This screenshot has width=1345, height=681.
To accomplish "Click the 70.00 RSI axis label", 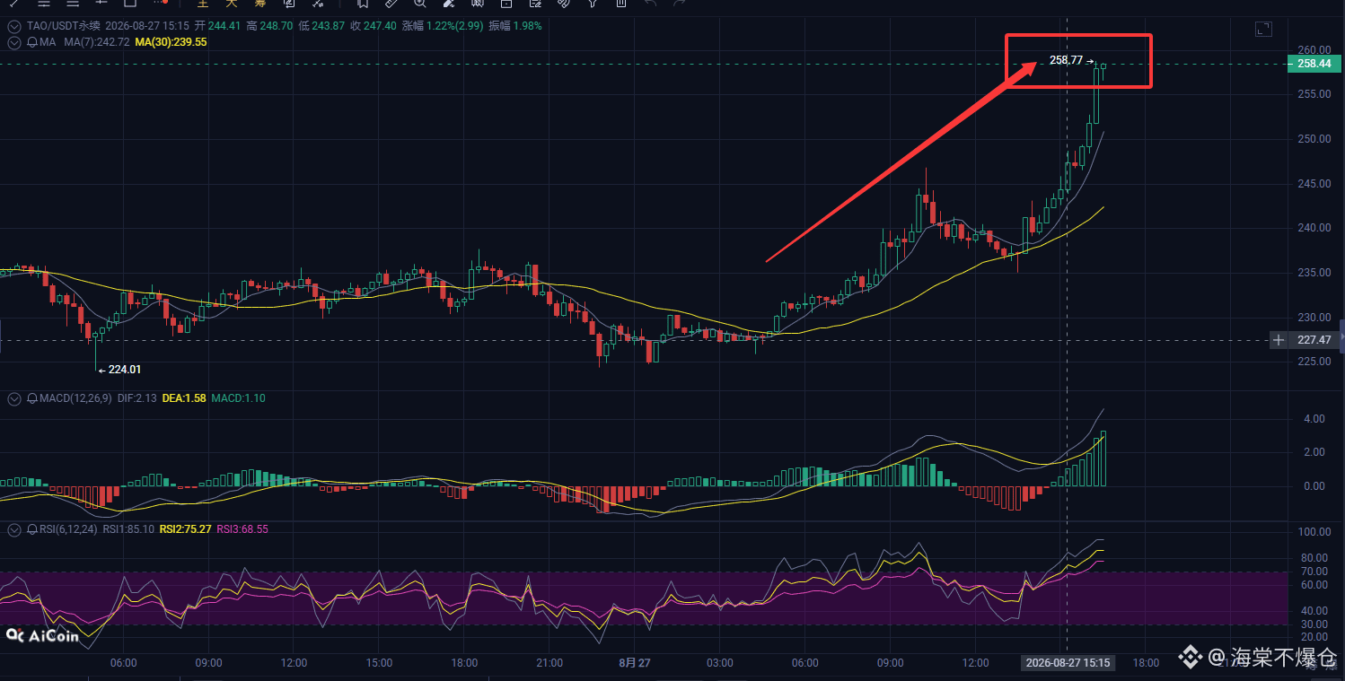I will [1314, 572].
